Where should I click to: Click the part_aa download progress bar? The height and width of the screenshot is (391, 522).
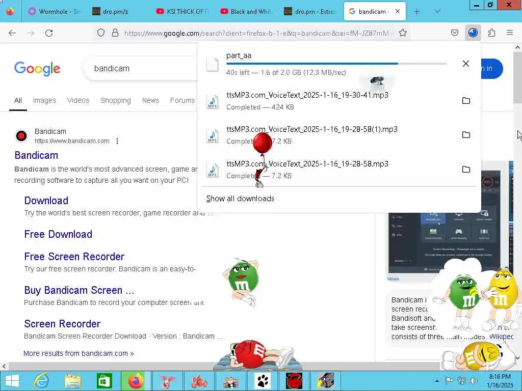pyautogui.click(x=336, y=64)
